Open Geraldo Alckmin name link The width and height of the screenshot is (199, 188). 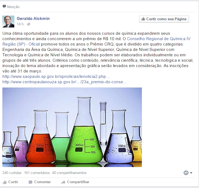click(33, 19)
